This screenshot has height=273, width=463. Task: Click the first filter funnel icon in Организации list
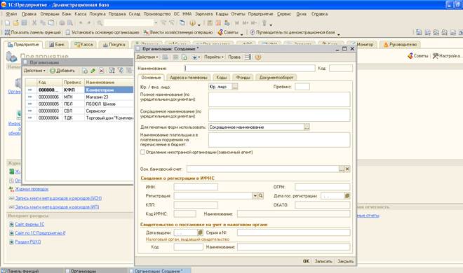pyautogui.click(x=112, y=71)
